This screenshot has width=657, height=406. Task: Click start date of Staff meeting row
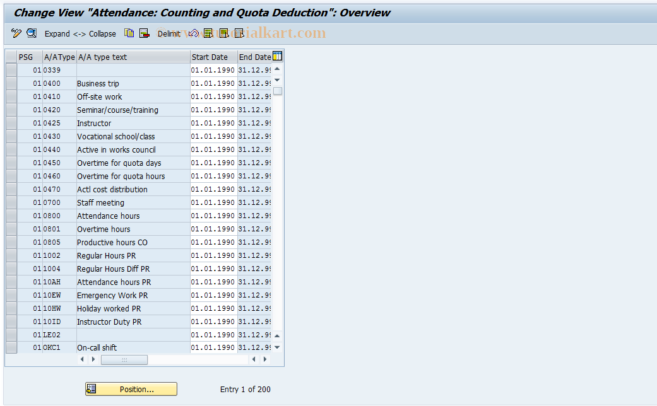(x=214, y=202)
